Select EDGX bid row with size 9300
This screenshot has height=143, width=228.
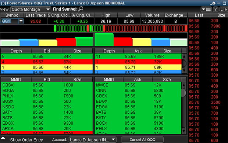pos(47,123)
